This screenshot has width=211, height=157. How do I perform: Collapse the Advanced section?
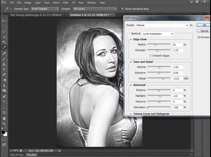click(x=131, y=85)
